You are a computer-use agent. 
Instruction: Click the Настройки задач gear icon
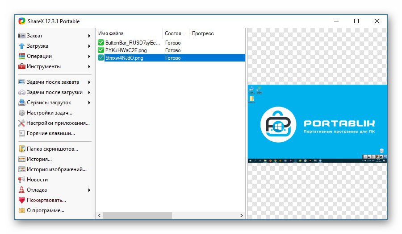[x=22, y=113]
